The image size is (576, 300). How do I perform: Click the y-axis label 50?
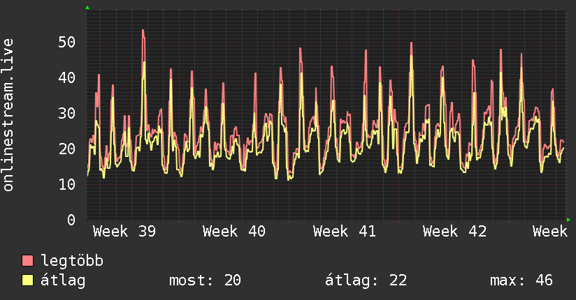(67, 42)
